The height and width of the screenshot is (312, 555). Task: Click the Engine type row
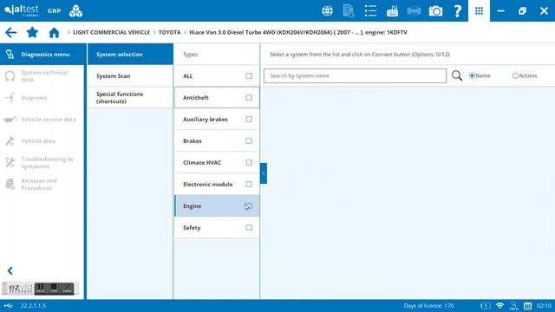(x=217, y=206)
